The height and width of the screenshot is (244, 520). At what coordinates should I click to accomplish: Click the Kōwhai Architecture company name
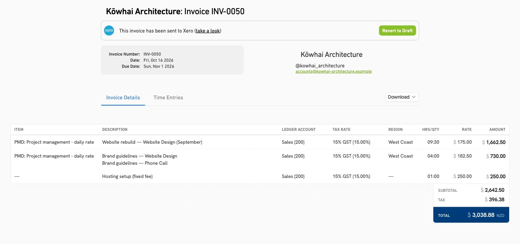(x=331, y=55)
